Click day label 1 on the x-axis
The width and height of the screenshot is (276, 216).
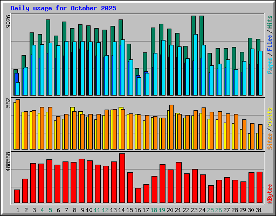coord(18,210)
